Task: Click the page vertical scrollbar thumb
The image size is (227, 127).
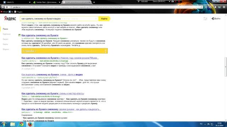Action: tap(226, 67)
